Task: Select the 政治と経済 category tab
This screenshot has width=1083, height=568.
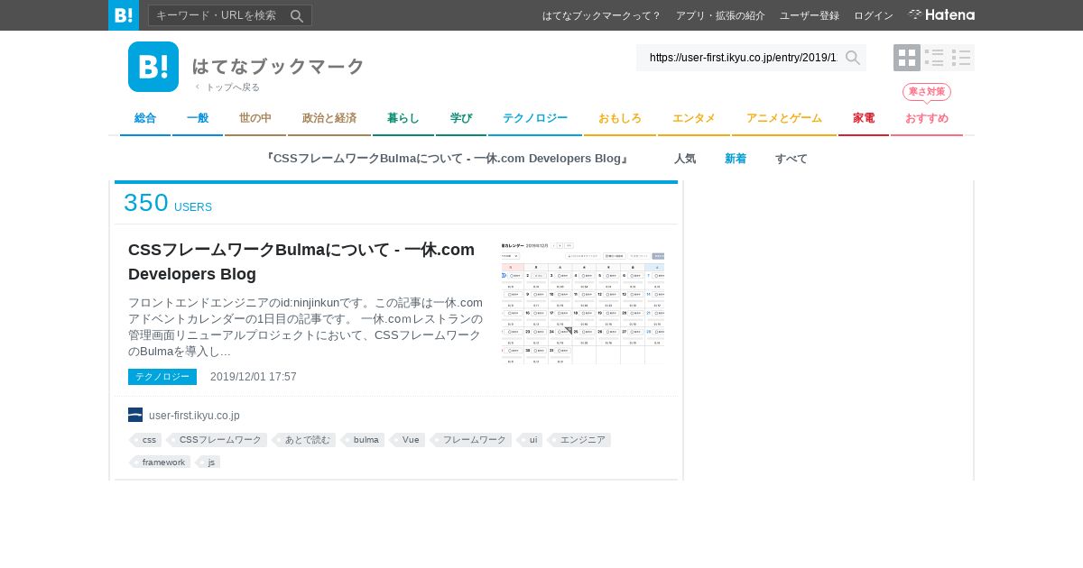Action: 329,119
